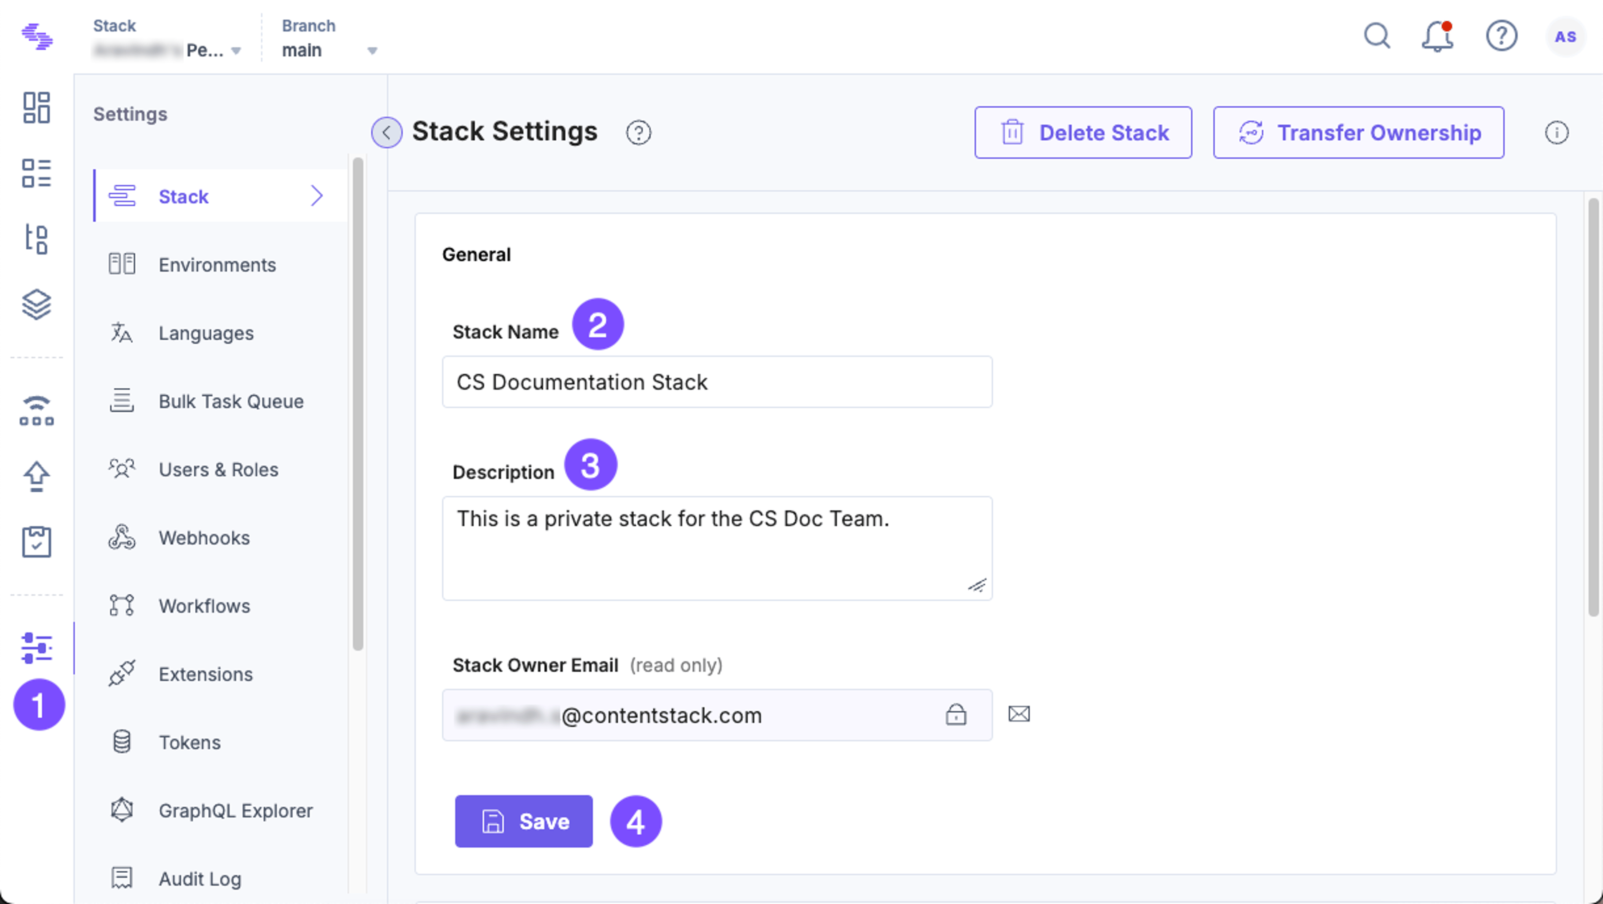Open the Content Models icon in left rail
Image resolution: width=1603 pixels, height=904 pixels.
tap(36, 239)
